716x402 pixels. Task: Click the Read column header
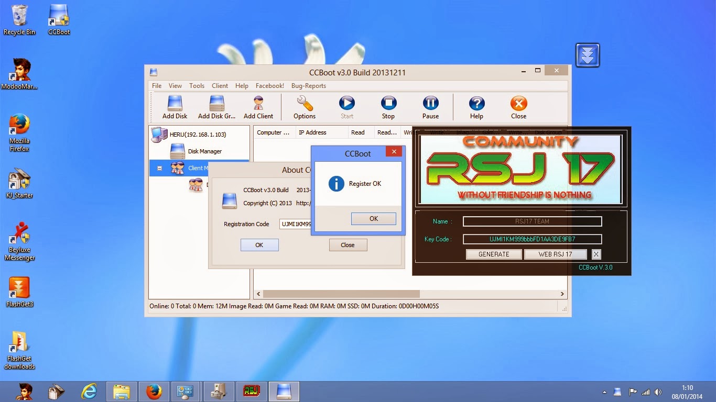pyautogui.click(x=361, y=132)
